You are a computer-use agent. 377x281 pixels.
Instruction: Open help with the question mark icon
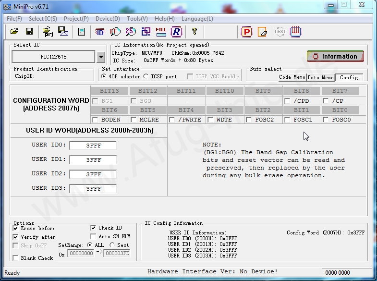pos(195,31)
